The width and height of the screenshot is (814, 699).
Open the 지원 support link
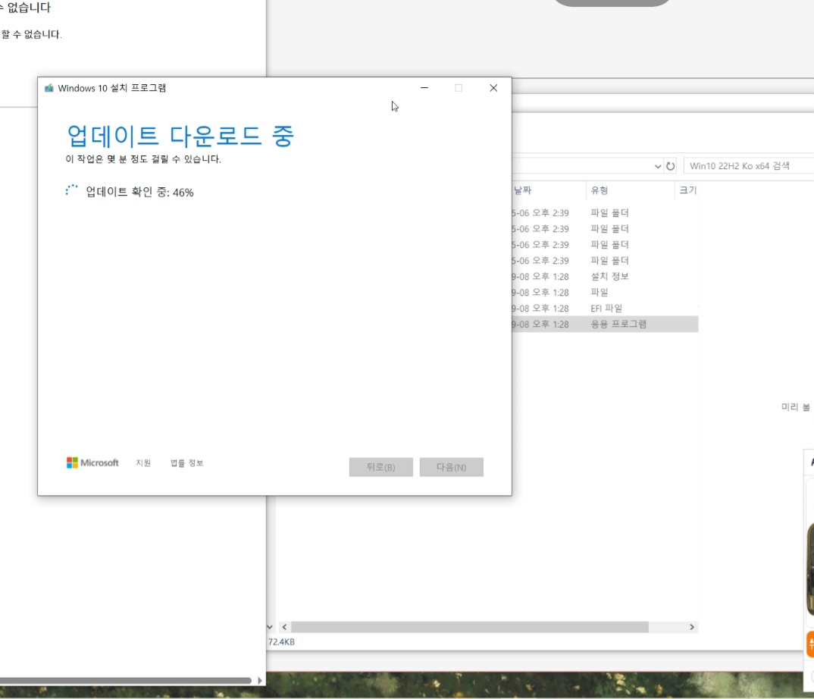[143, 462]
